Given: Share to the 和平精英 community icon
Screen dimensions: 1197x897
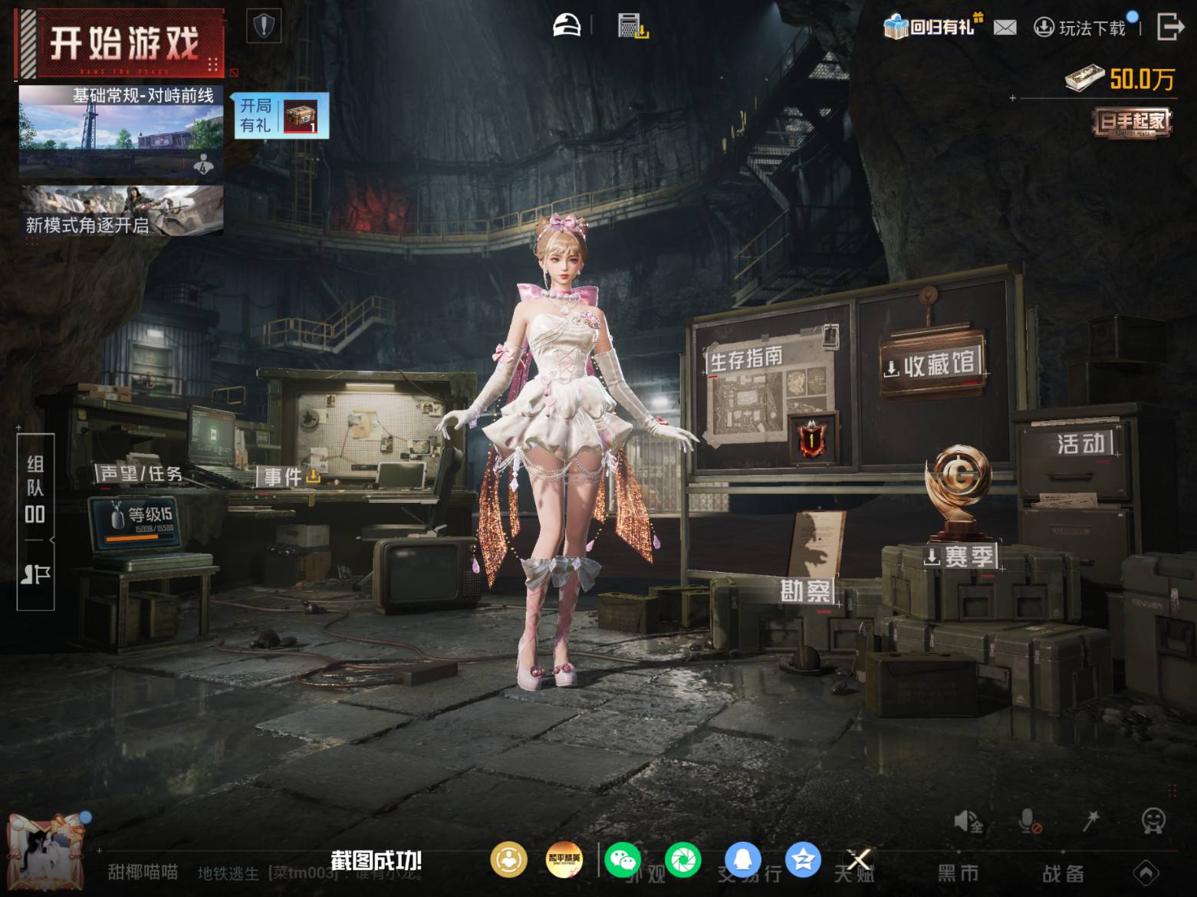Looking at the screenshot, I should click(x=564, y=859).
